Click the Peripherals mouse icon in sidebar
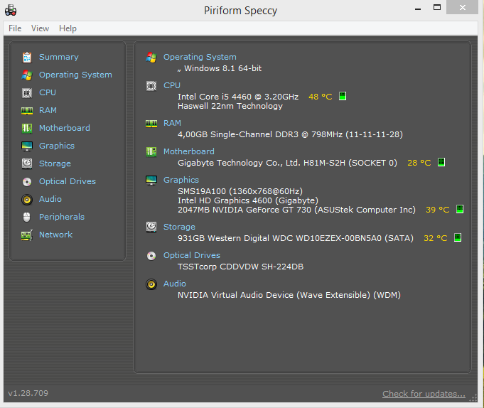Screen dimensions: 484x408 tap(27, 218)
